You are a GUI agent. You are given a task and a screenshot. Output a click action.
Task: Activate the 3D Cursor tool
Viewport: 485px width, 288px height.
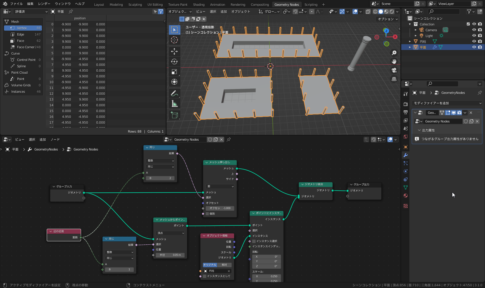pos(174,40)
